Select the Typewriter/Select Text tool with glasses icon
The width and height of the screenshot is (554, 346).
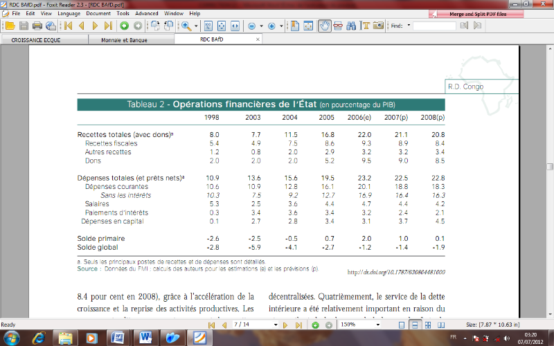(338, 26)
